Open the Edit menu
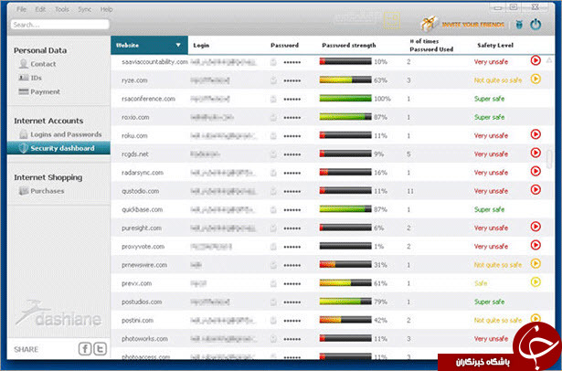562x371 pixels. [x=40, y=9]
